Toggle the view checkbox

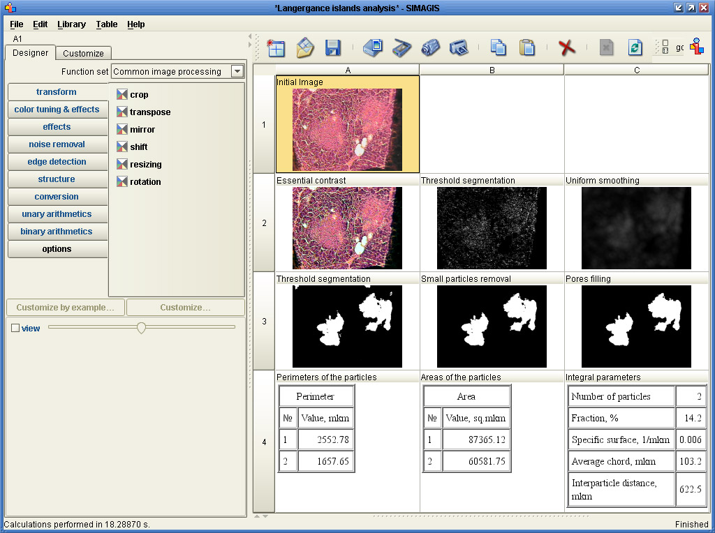pyautogui.click(x=15, y=328)
